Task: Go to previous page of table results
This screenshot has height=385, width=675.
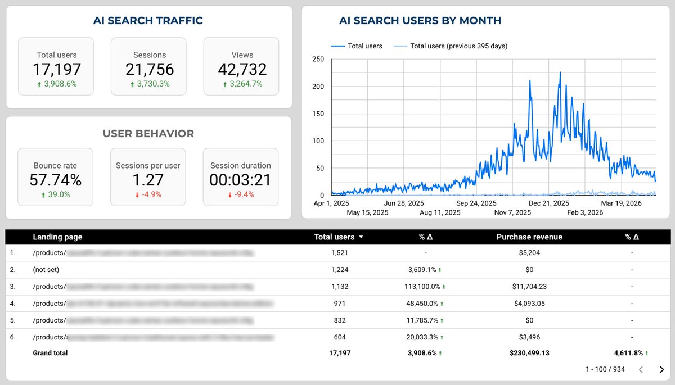Action: [641, 369]
